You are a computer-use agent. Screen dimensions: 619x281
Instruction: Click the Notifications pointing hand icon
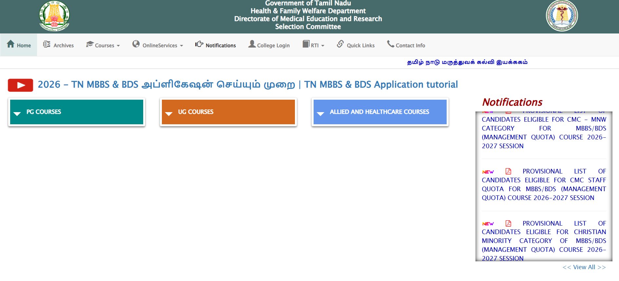pyautogui.click(x=199, y=44)
